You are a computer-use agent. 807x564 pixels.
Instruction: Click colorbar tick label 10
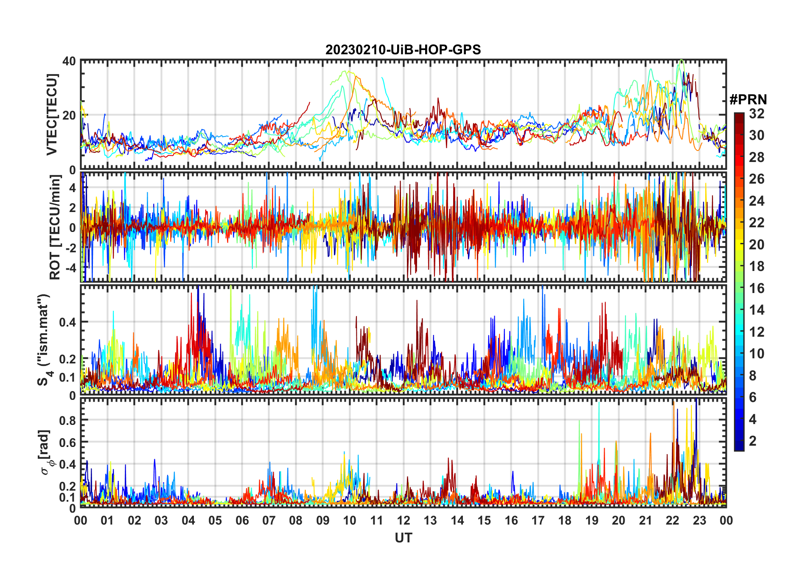[x=757, y=354]
